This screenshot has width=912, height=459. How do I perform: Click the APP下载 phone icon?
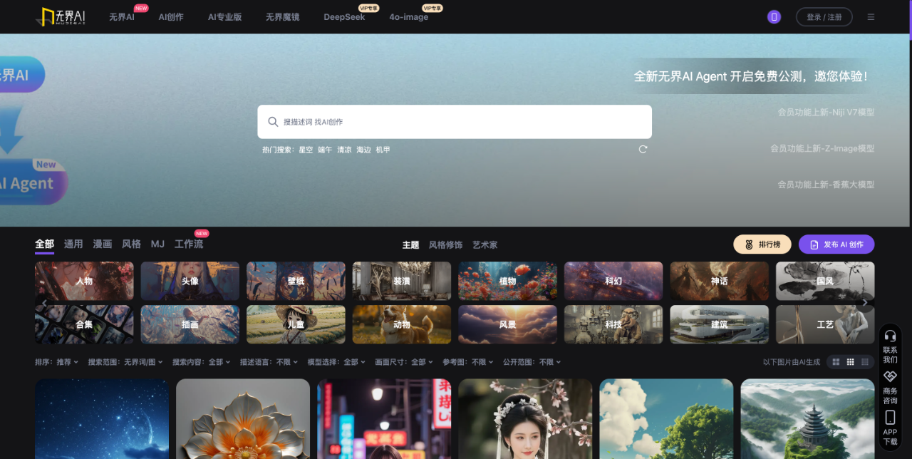(890, 418)
